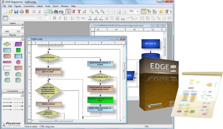Click the bigflow.edg horizontal scrollbar thumb
The image size is (223, 129).
click(56, 120)
